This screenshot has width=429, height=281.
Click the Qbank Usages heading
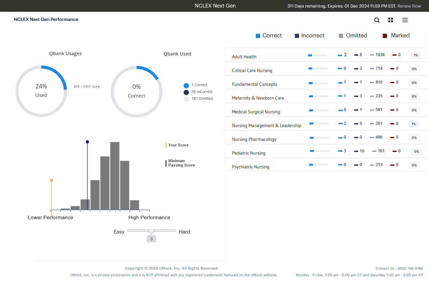[x=66, y=53]
